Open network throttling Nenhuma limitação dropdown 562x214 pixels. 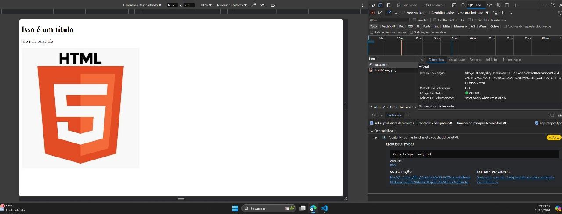473,13
